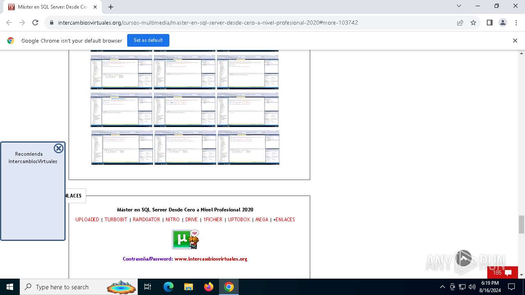
Task: Open the center screenshot thumbnail in middle row
Action: click(x=185, y=110)
